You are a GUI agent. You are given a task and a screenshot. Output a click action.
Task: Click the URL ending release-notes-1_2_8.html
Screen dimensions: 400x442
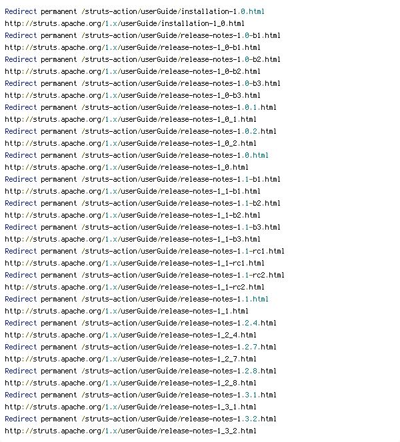pos(131,383)
